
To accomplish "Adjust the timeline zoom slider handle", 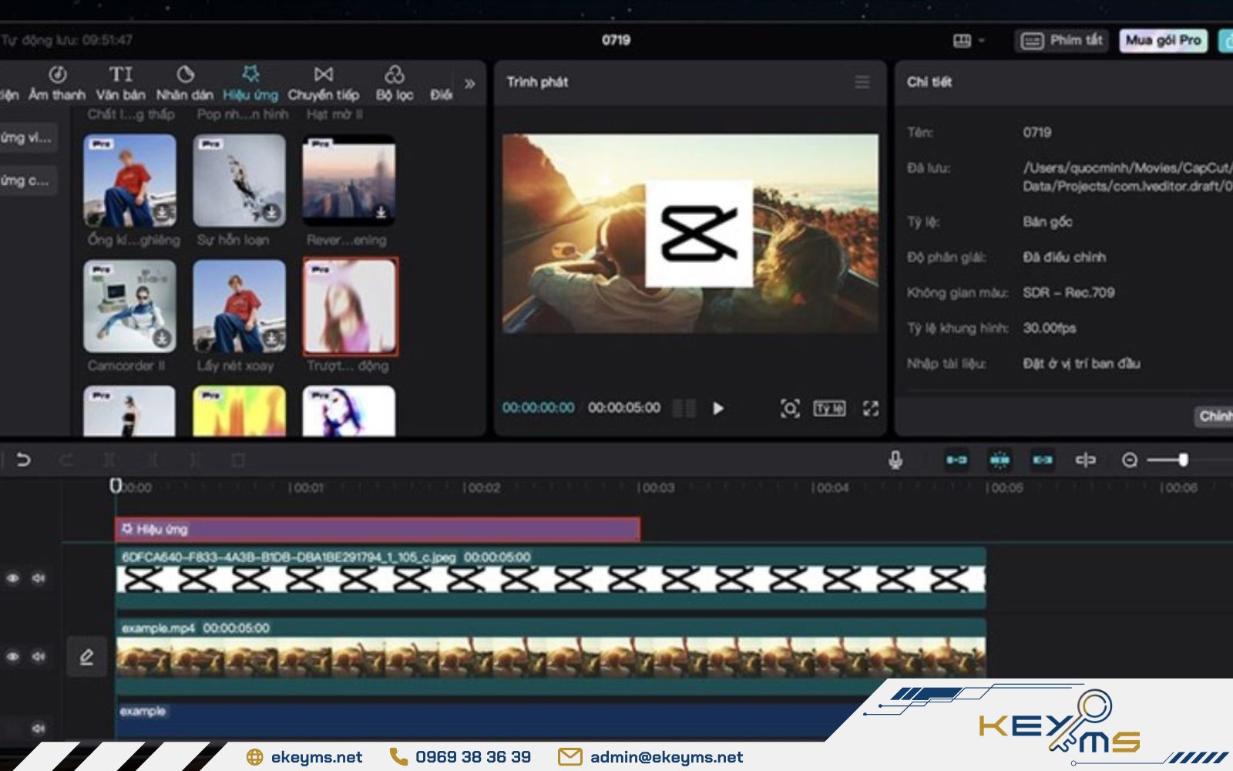I will [1183, 460].
